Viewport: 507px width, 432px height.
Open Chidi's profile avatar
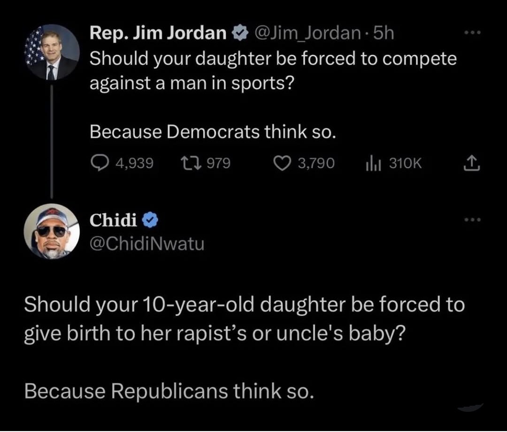pos(52,231)
